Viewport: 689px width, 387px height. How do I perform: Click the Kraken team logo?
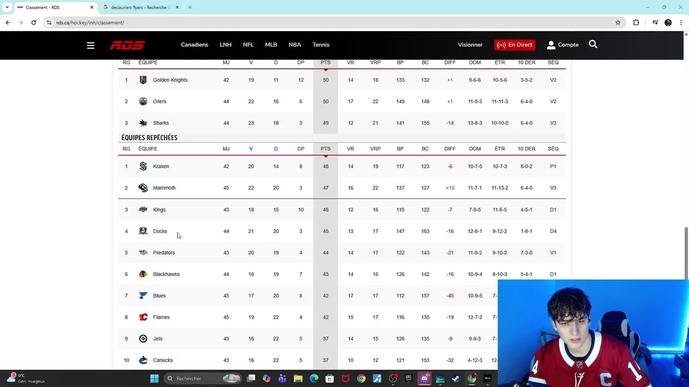[143, 167]
